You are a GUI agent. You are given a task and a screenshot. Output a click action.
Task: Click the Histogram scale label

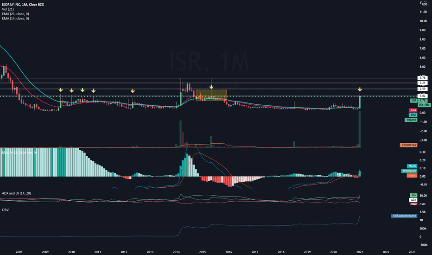[409, 171]
